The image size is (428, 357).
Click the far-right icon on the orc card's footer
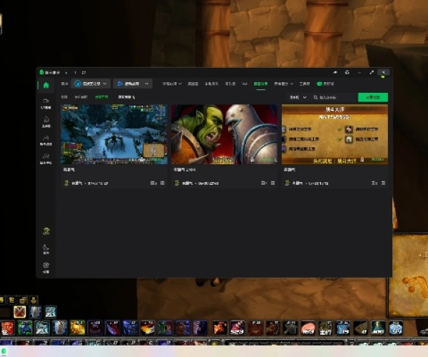tap(272, 183)
